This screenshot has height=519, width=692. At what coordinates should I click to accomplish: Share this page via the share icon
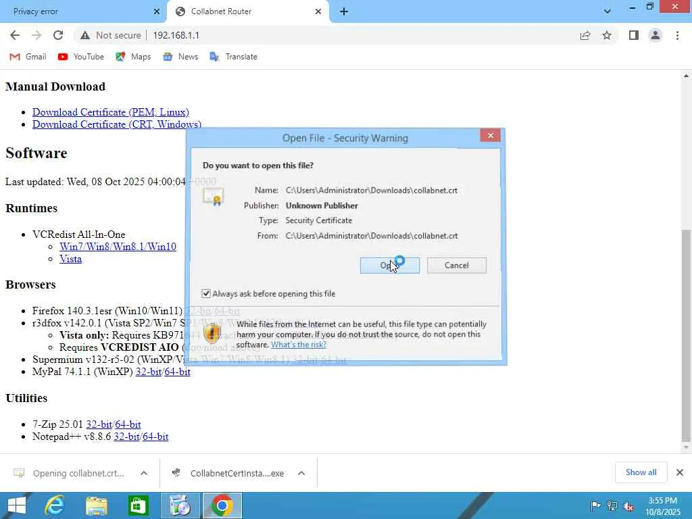tap(585, 35)
